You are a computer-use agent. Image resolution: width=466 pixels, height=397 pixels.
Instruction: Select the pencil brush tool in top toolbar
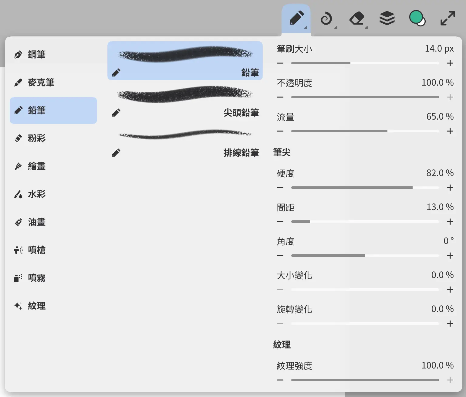click(296, 18)
